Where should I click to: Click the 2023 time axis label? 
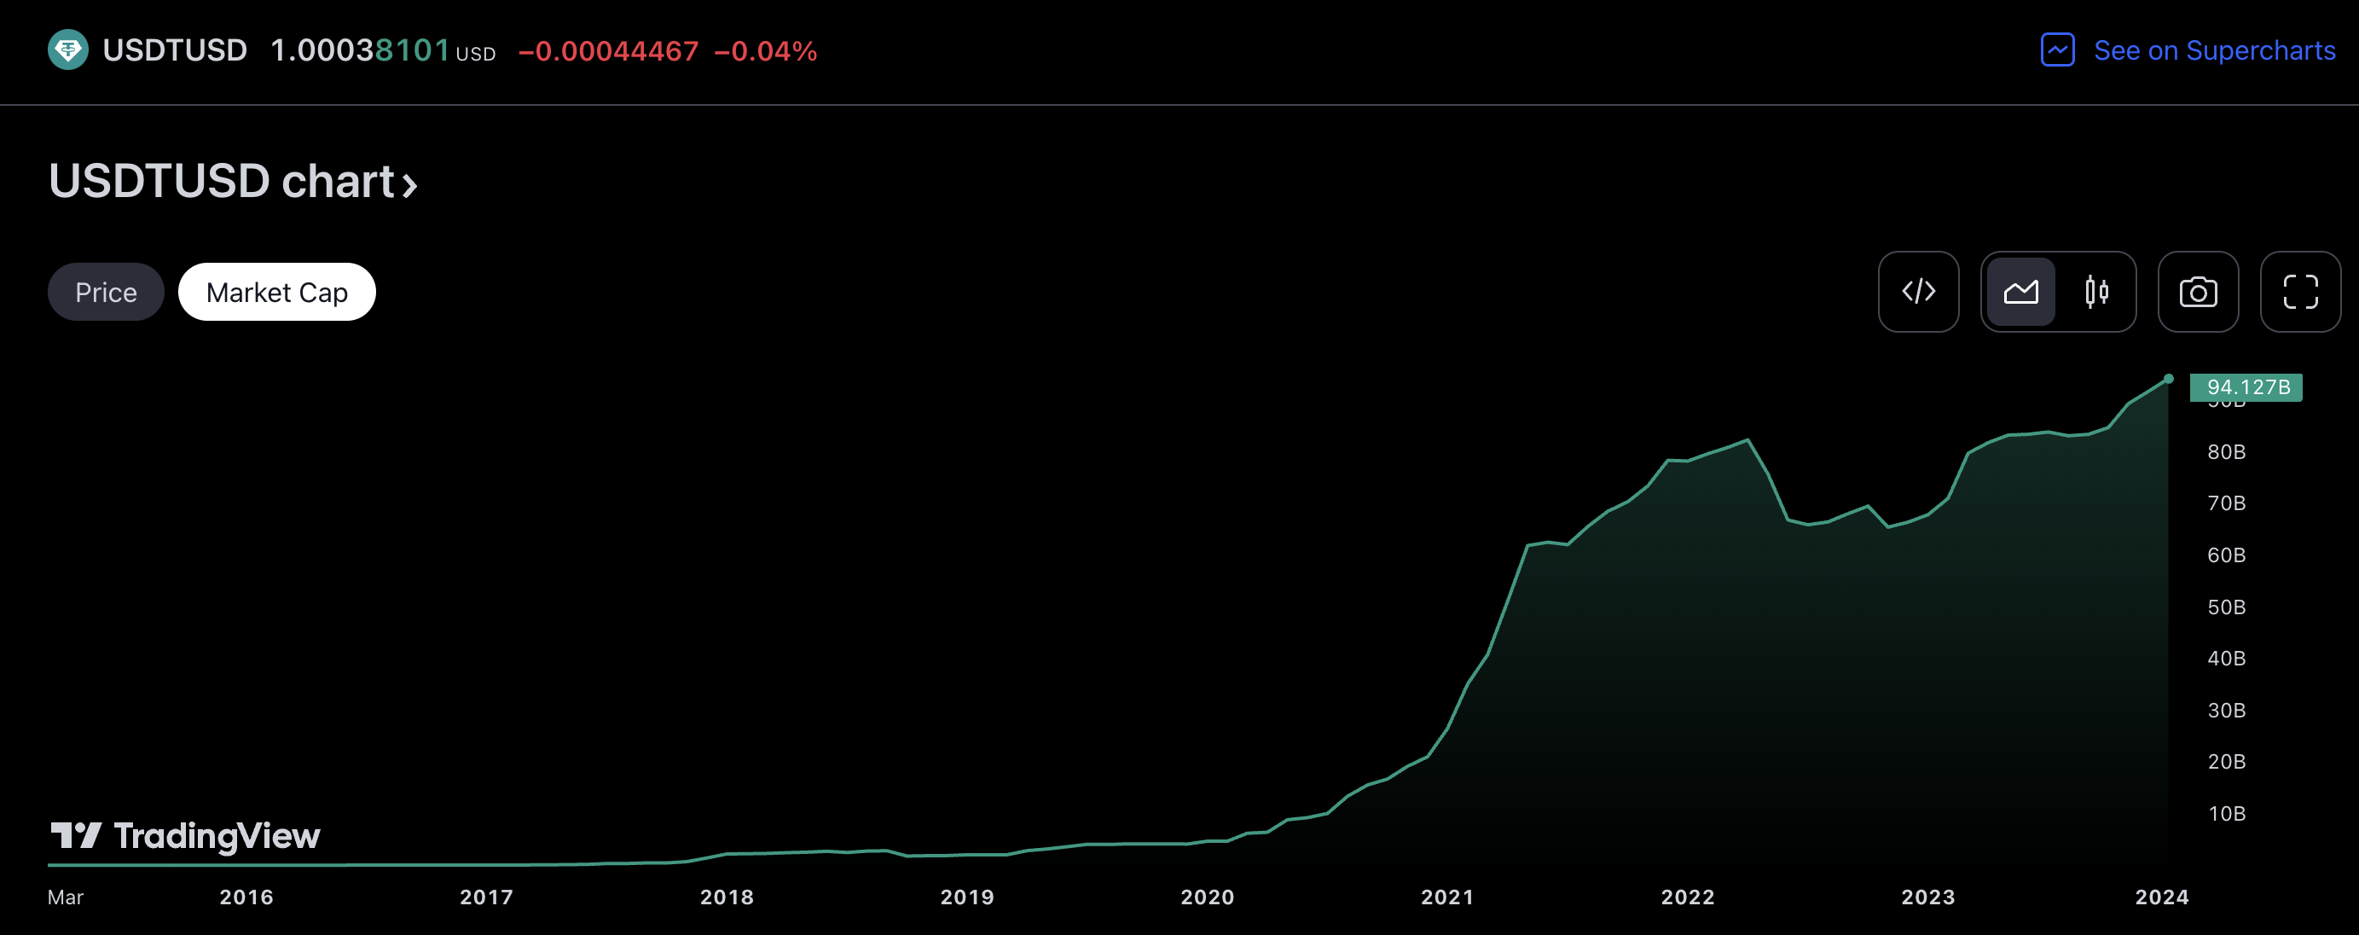[1927, 897]
